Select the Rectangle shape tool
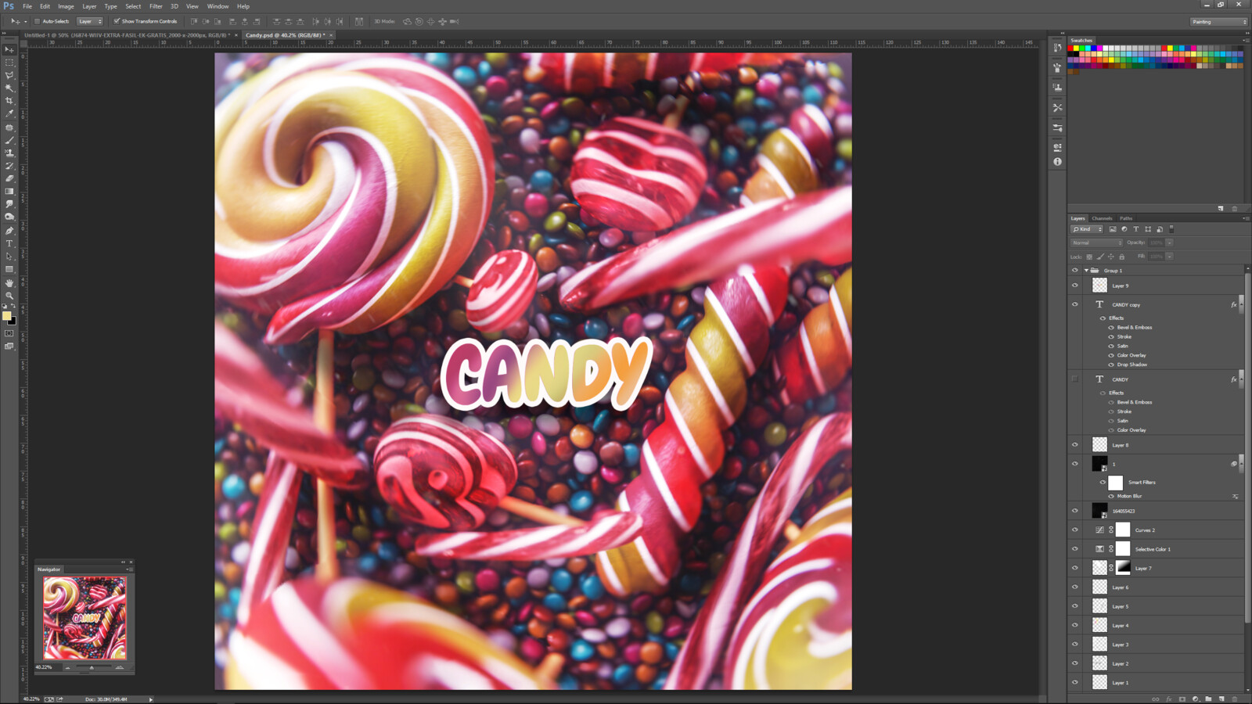This screenshot has width=1252, height=704. point(9,269)
